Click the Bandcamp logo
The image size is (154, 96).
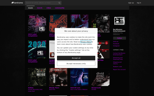click(17, 3)
